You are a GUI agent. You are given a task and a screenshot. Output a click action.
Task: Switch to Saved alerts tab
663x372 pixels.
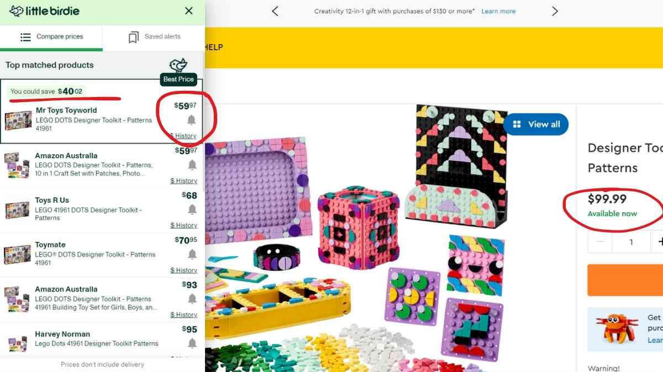(154, 37)
